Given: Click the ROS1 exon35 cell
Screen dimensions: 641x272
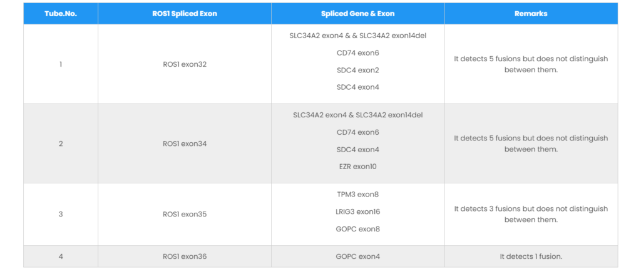Looking at the screenshot, I should point(185,214).
